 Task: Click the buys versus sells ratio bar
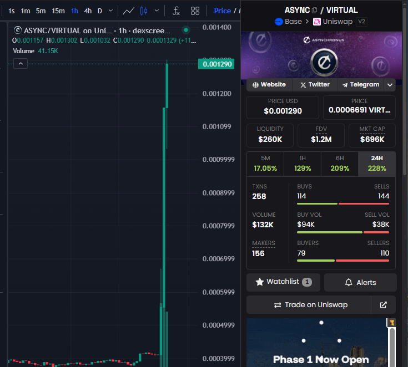pos(343,204)
